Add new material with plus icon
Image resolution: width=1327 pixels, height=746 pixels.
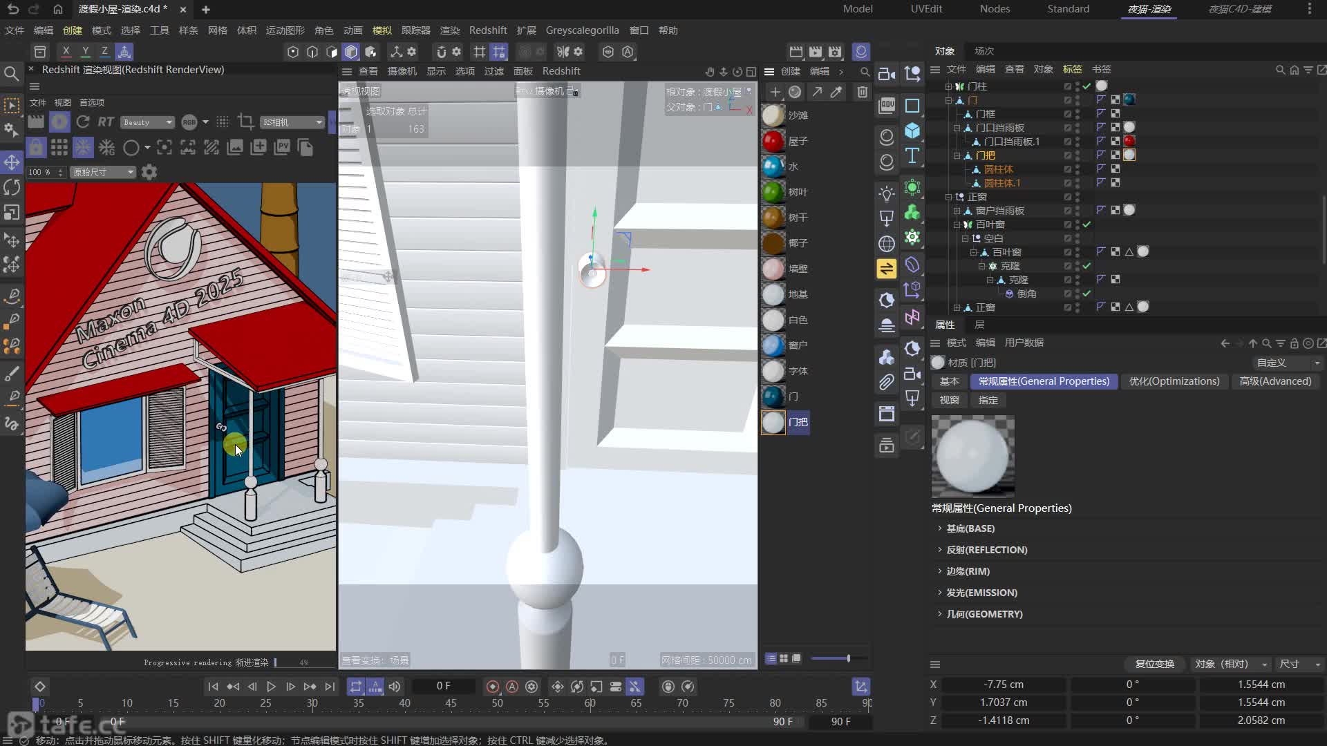[775, 92]
